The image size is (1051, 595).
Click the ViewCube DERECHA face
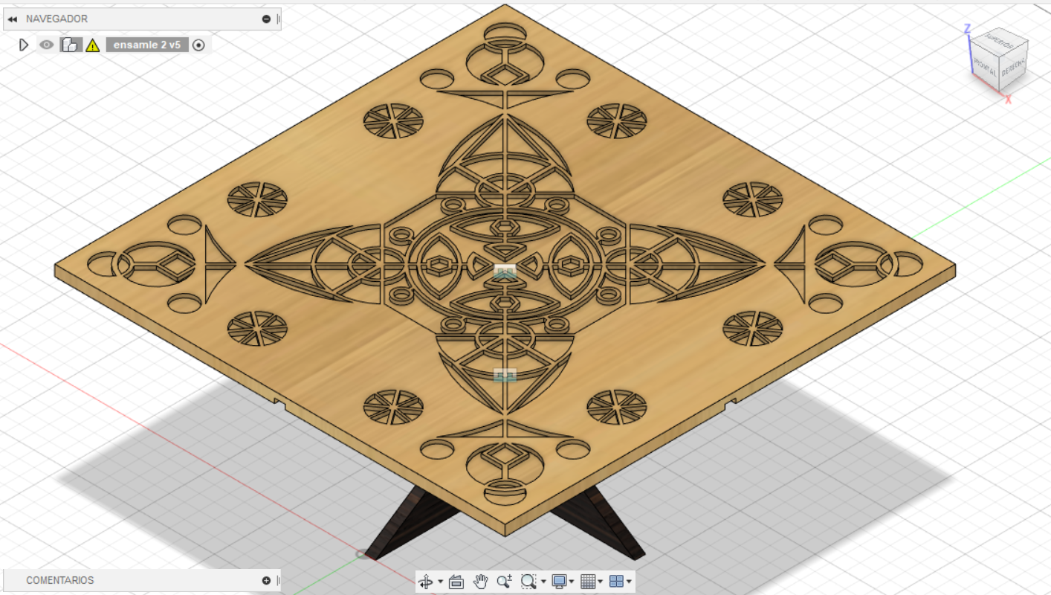[x=1013, y=67]
